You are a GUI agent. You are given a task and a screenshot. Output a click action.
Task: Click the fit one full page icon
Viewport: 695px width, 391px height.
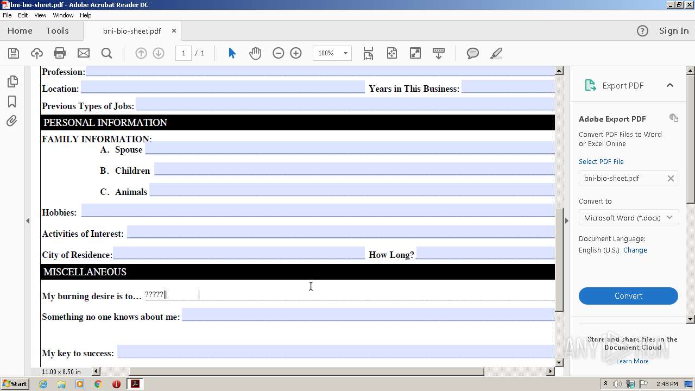pyautogui.click(x=392, y=53)
